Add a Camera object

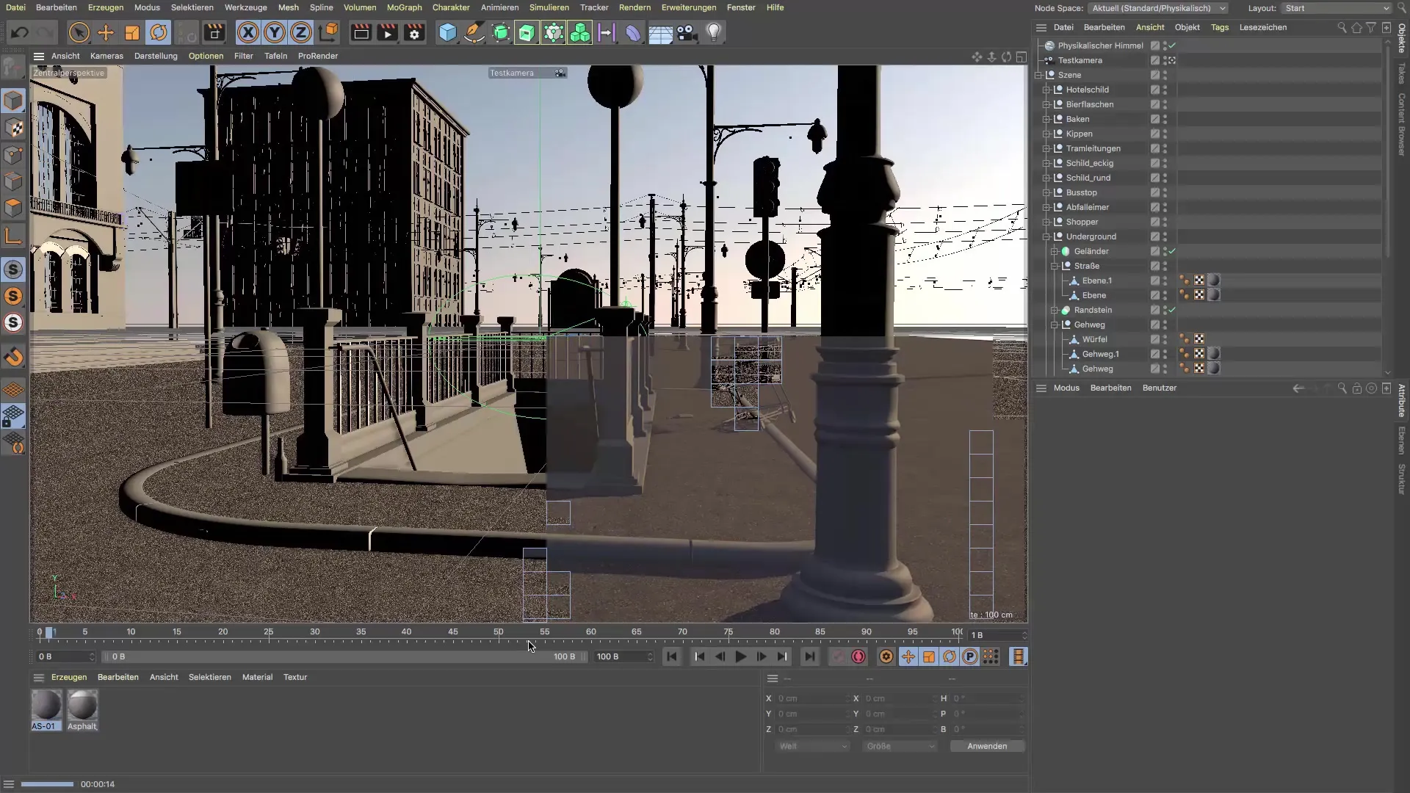687,32
